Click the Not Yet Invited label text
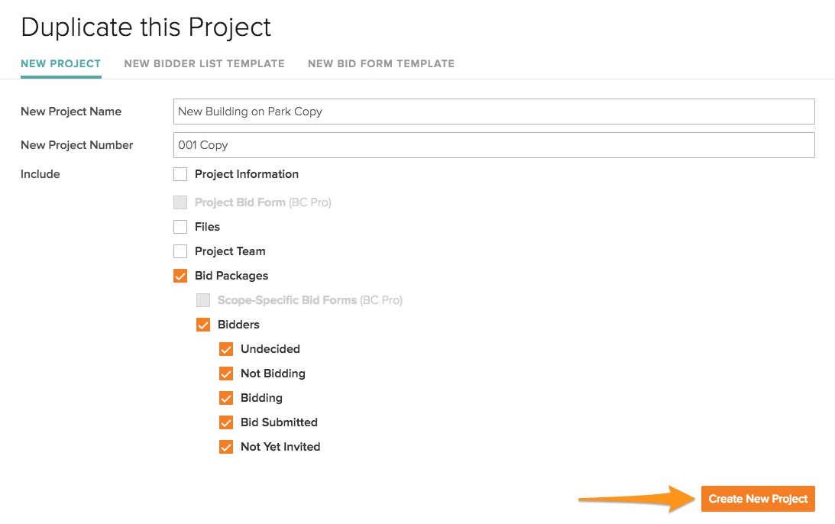Screen dimensions: 835x524 [280, 447]
